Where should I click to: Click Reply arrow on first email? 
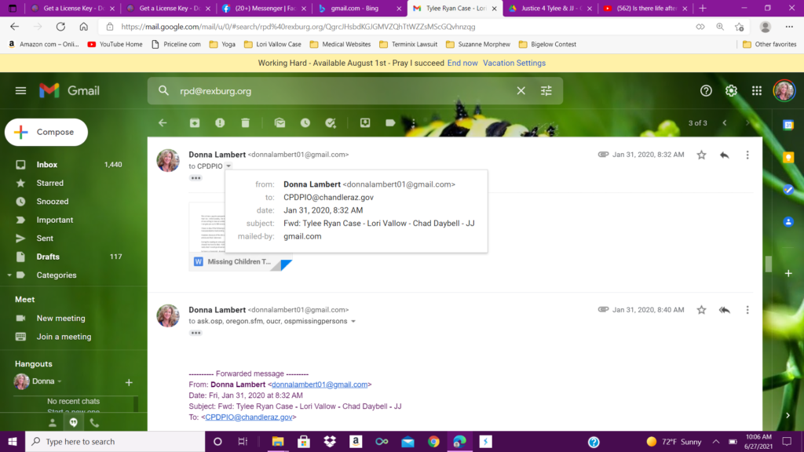pyautogui.click(x=724, y=155)
